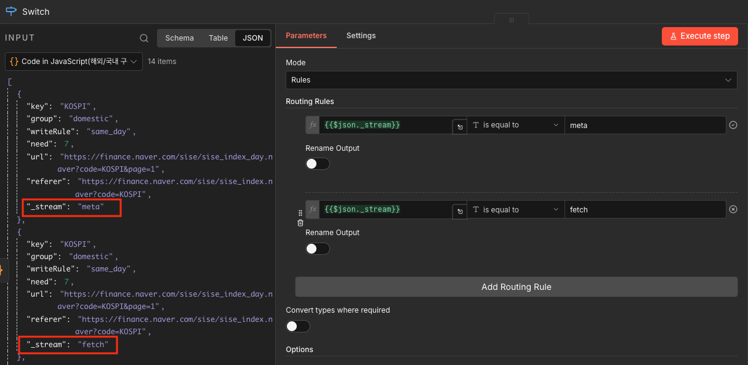Open the input search magnifier icon

(x=144, y=38)
